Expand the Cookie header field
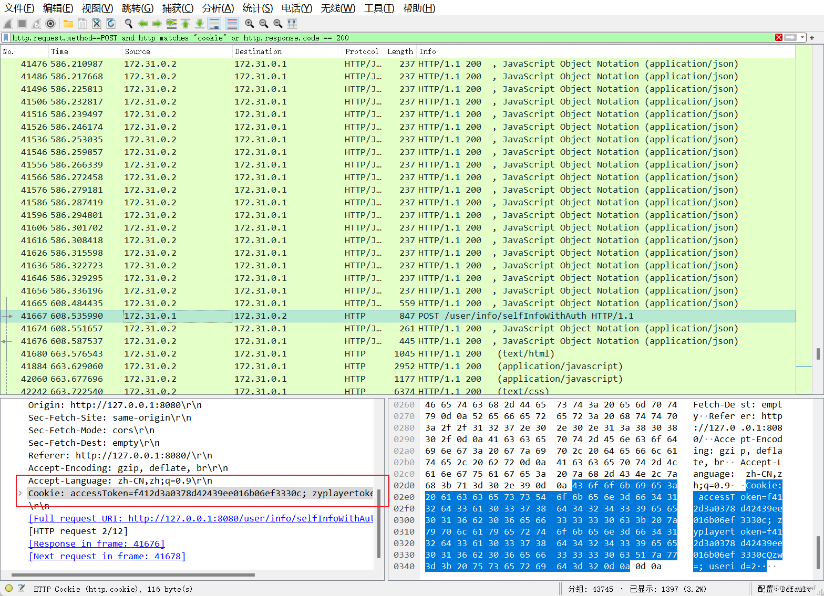The width and height of the screenshot is (824, 596). (20, 493)
